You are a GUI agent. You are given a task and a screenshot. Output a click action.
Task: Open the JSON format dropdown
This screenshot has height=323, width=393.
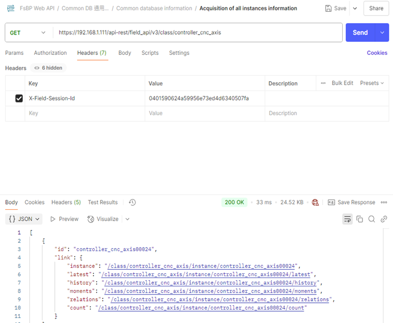point(24,219)
